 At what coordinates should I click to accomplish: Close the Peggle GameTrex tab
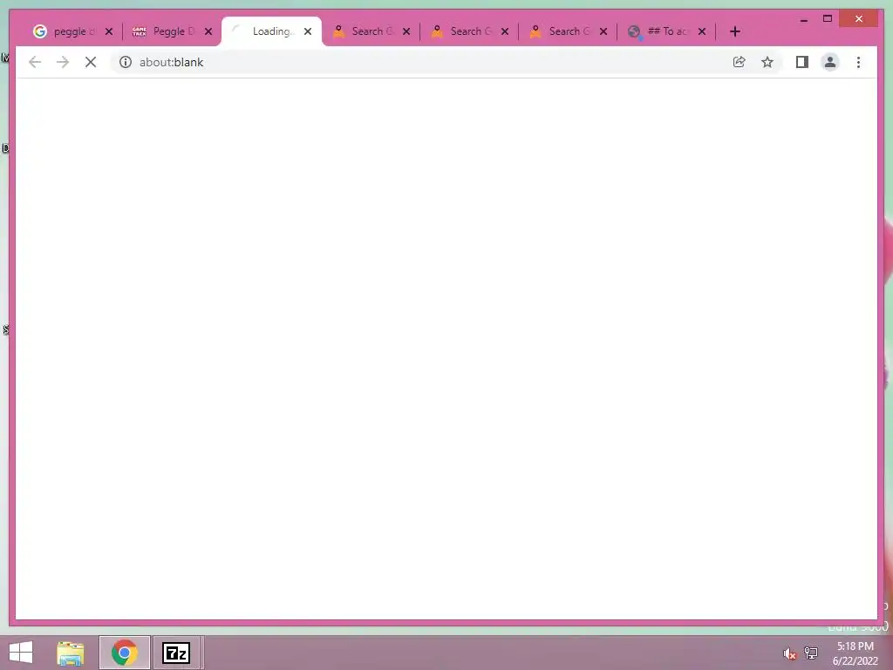(208, 31)
